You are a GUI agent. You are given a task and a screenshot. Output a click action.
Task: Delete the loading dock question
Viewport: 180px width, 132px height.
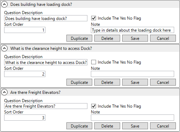click(x=107, y=38)
